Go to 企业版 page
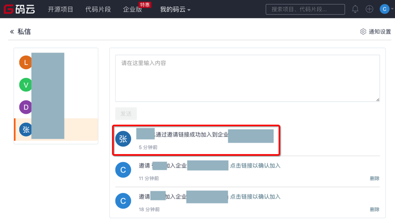This screenshot has width=395, height=221. pyautogui.click(x=133, y=9)
